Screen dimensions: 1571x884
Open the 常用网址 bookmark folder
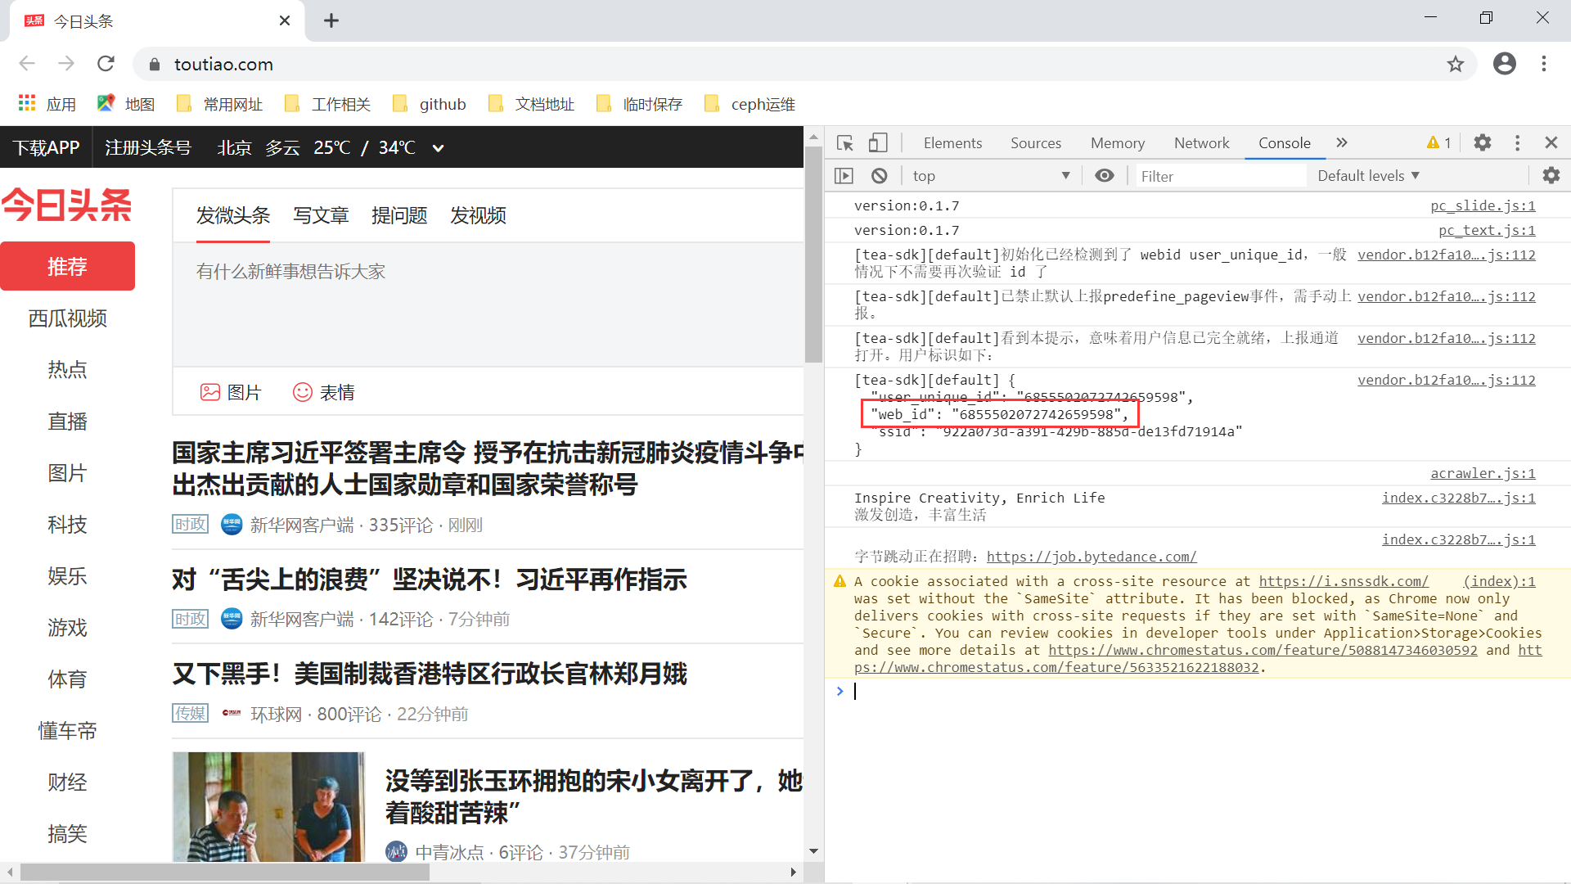[219, 104]
